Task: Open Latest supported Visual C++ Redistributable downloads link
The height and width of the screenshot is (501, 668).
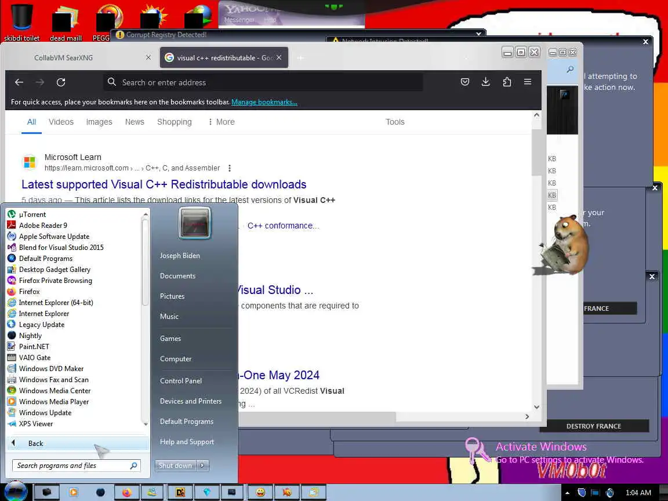Action: click(164, 184)
